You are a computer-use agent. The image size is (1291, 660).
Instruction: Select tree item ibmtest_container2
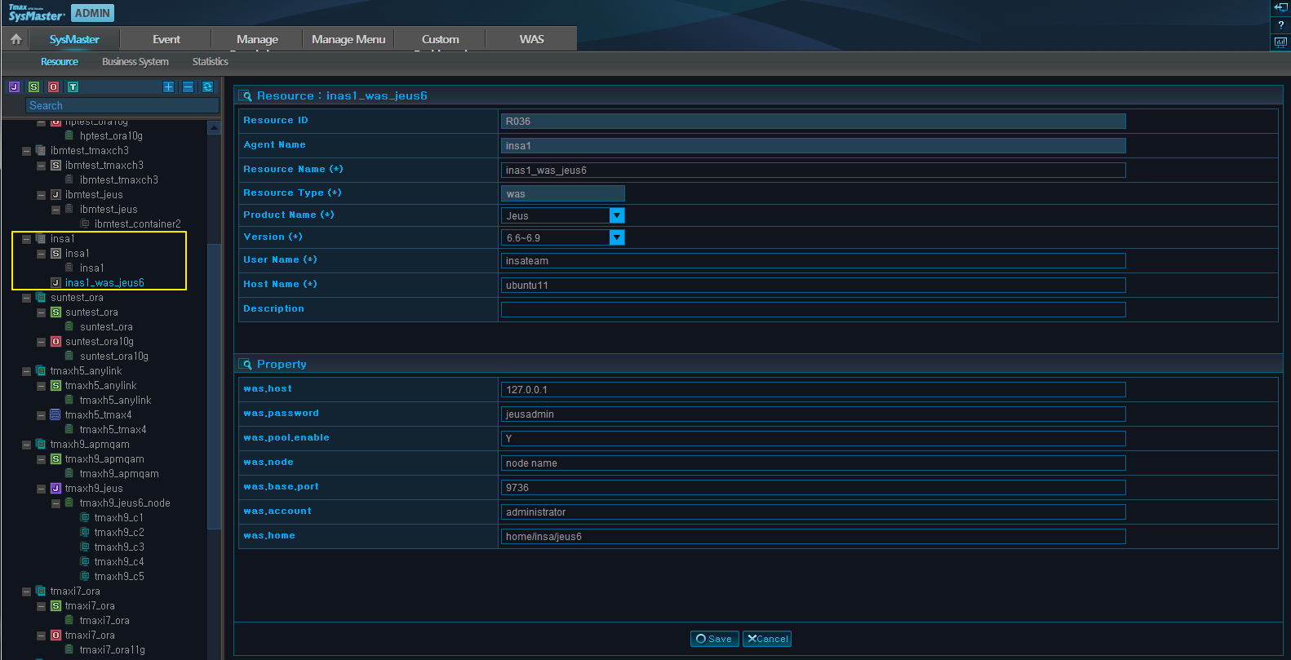pyautogui.click(x=137, y=224)
